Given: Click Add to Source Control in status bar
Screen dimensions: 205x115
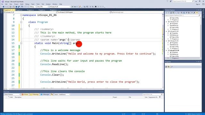Looking at the screenshot, I should coord(193,114).
